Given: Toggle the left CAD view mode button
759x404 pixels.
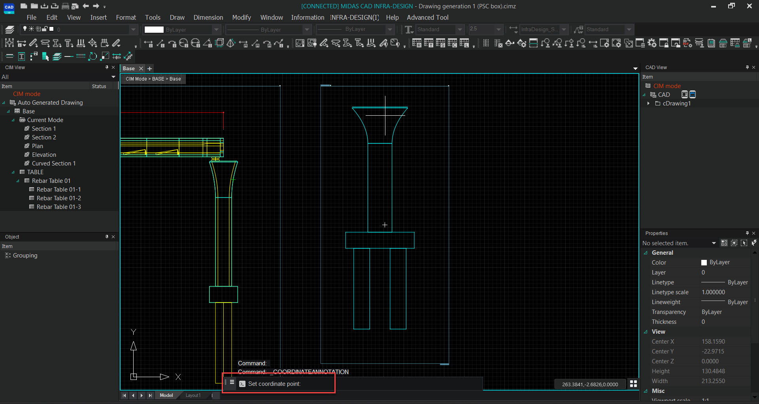Looking at the screenshot, I should click(x=685, y=94).
